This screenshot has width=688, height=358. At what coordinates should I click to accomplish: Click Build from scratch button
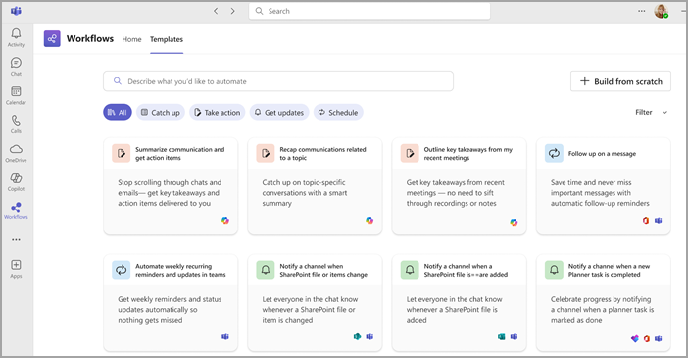click(621, 81)
